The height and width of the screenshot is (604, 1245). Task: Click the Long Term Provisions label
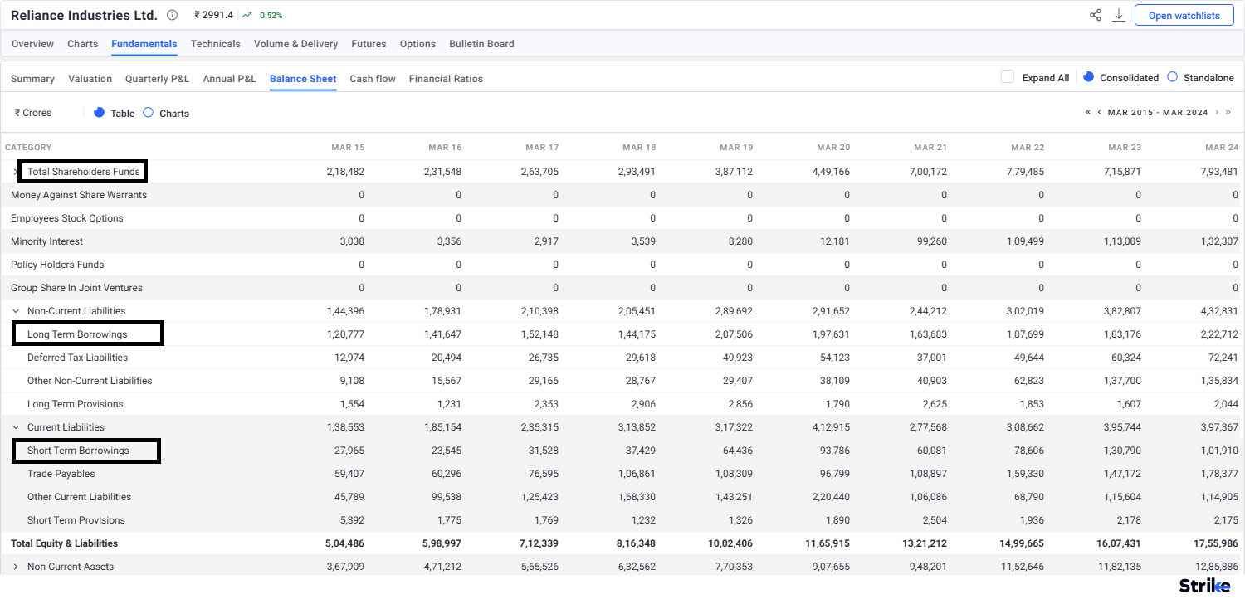click(x=75, y=404)
